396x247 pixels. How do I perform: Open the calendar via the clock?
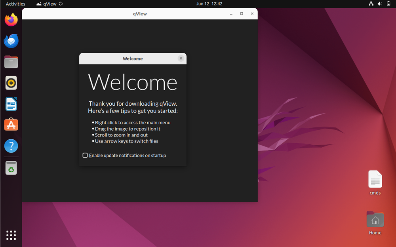[209, 4]
